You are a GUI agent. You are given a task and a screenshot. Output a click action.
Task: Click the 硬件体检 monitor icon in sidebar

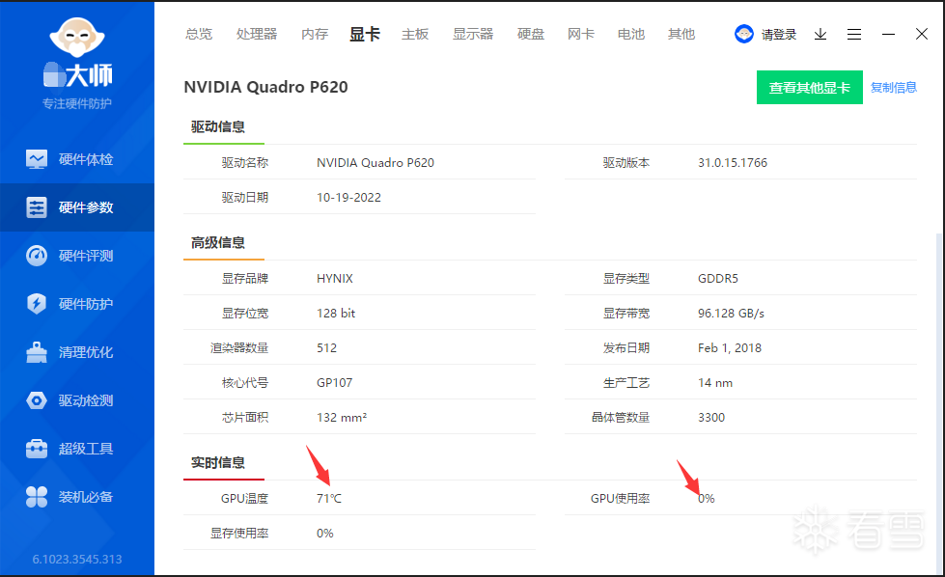pyautogui.click(x=36, y=159)
